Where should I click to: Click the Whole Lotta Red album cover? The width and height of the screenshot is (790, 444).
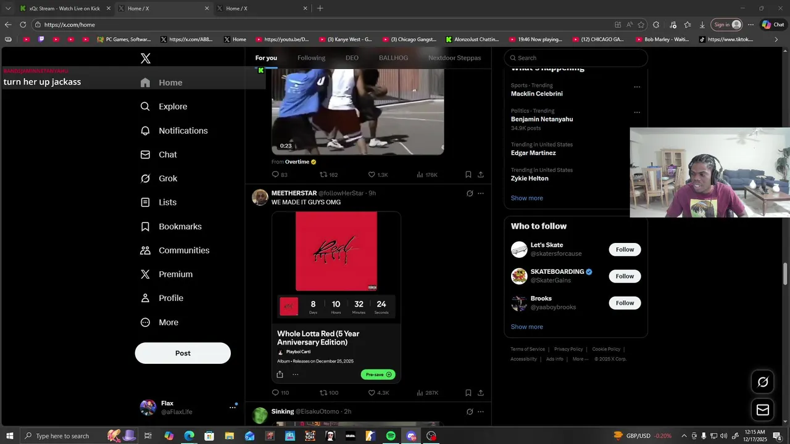(336, 252)
